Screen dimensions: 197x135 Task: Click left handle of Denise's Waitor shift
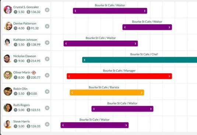click(x=125, y=27)
